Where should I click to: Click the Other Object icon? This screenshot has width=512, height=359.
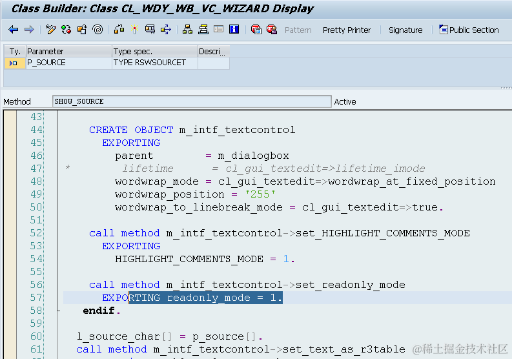82,30
